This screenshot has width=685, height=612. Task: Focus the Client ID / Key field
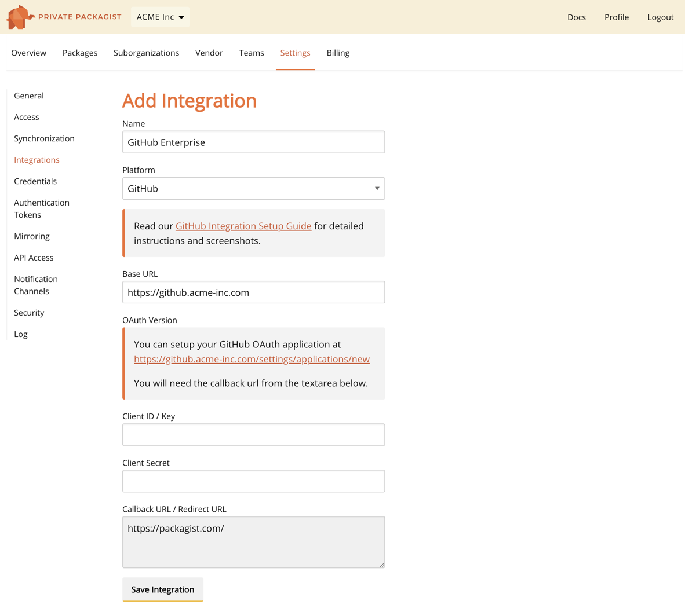(x=253, y=435)
